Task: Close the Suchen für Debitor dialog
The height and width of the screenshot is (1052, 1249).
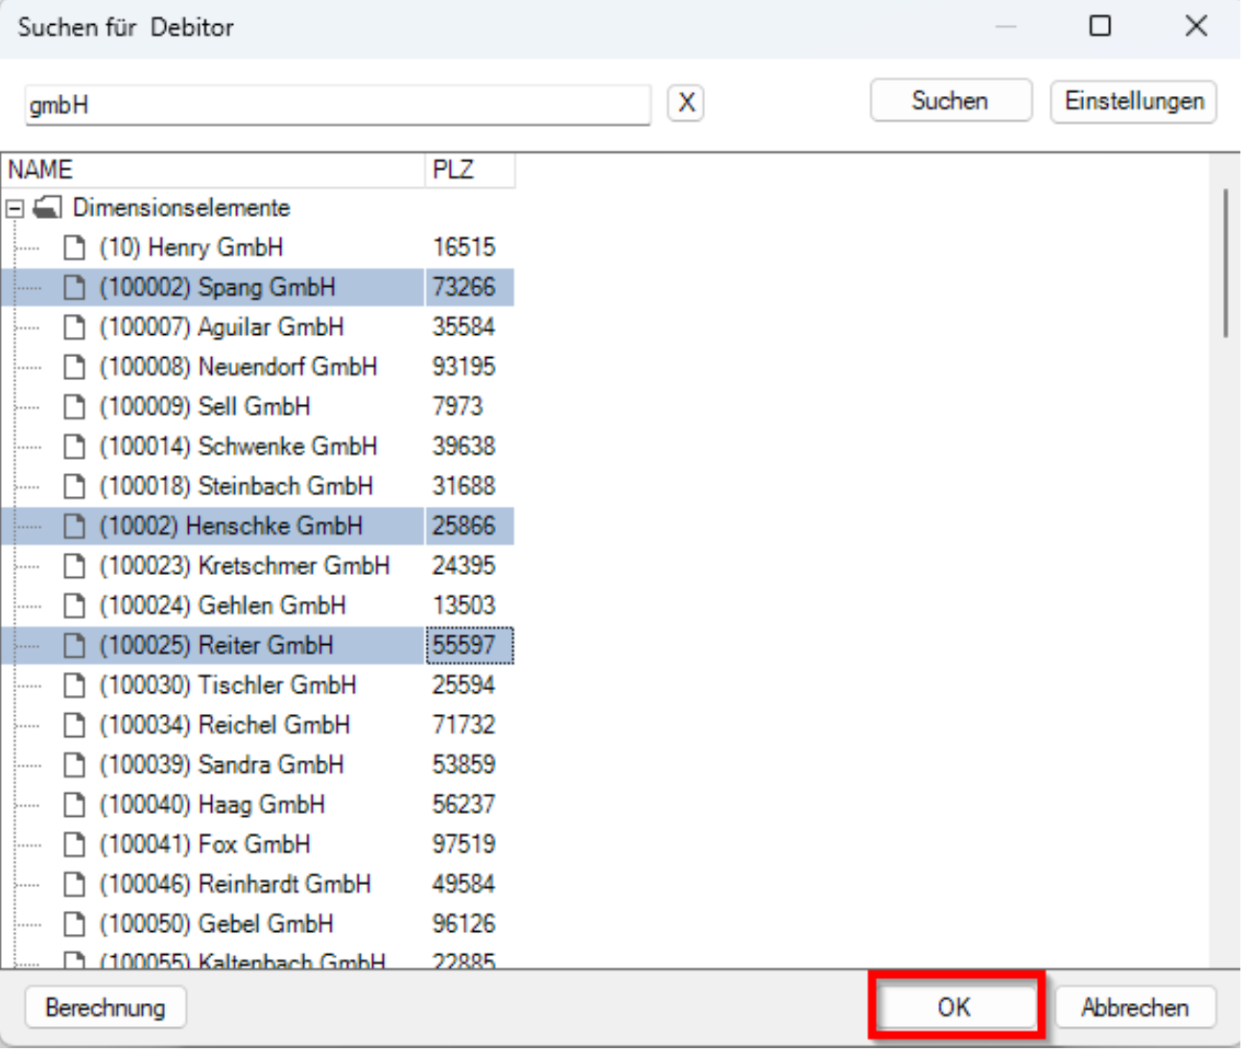Action: (1196, 26)
